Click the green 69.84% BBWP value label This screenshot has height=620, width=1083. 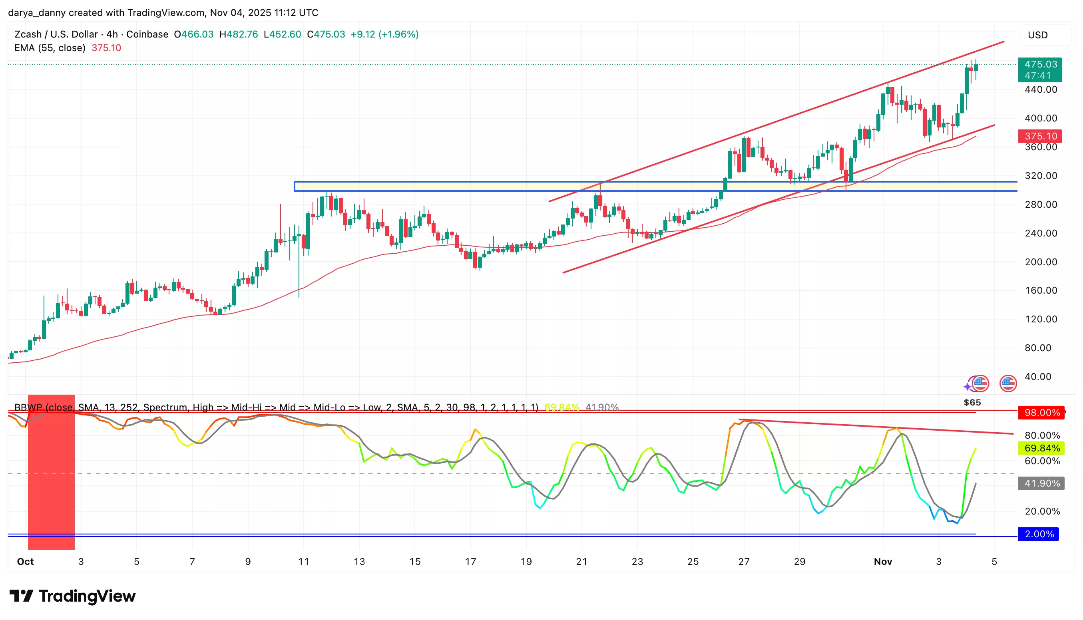[1042, 448]
